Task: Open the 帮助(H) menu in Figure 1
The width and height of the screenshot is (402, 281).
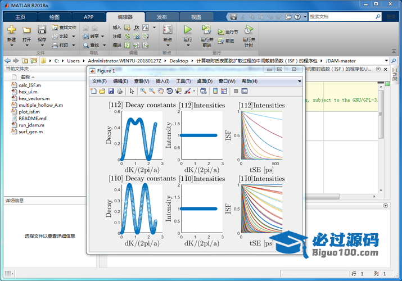Action: pyautogui.click(x=250, y=81)
